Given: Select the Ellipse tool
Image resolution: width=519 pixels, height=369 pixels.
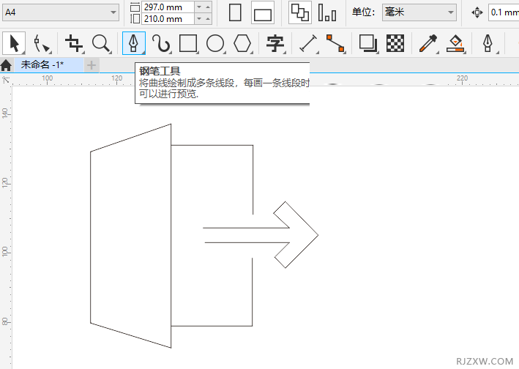Looking at the screenshot, I should coord(215,44).
